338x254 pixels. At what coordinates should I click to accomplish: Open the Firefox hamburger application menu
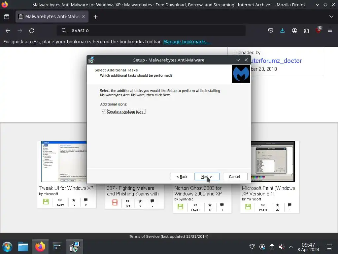point(330,30)
